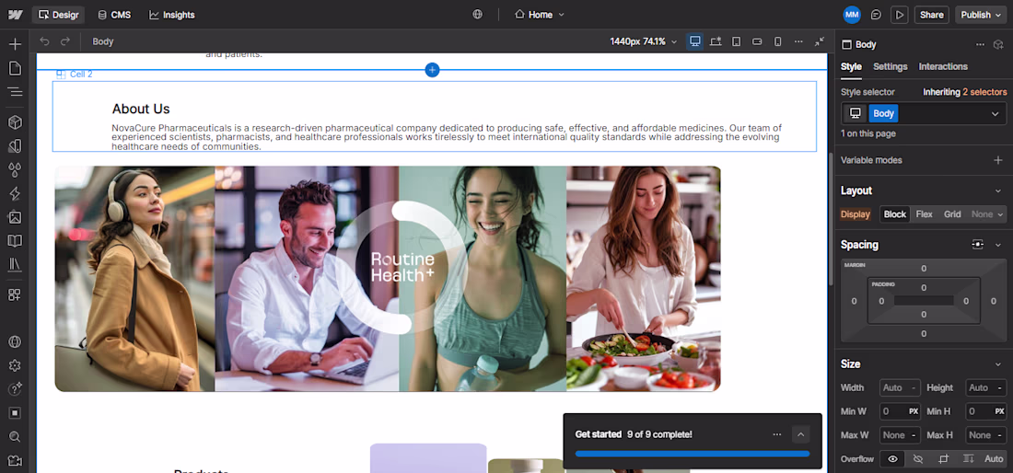Switch to CMS mode
Viewport: 1013px width, 473px height.
pyautogui.click(x=113, y=15)
